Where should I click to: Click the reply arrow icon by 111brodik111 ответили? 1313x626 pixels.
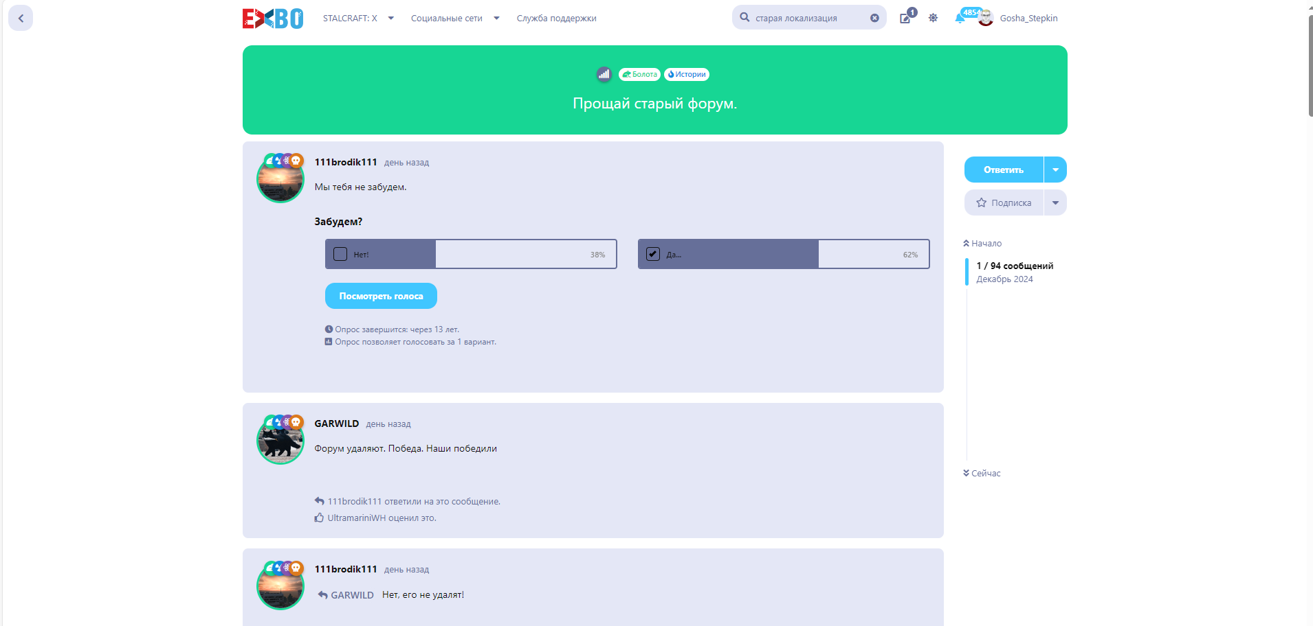319,502
